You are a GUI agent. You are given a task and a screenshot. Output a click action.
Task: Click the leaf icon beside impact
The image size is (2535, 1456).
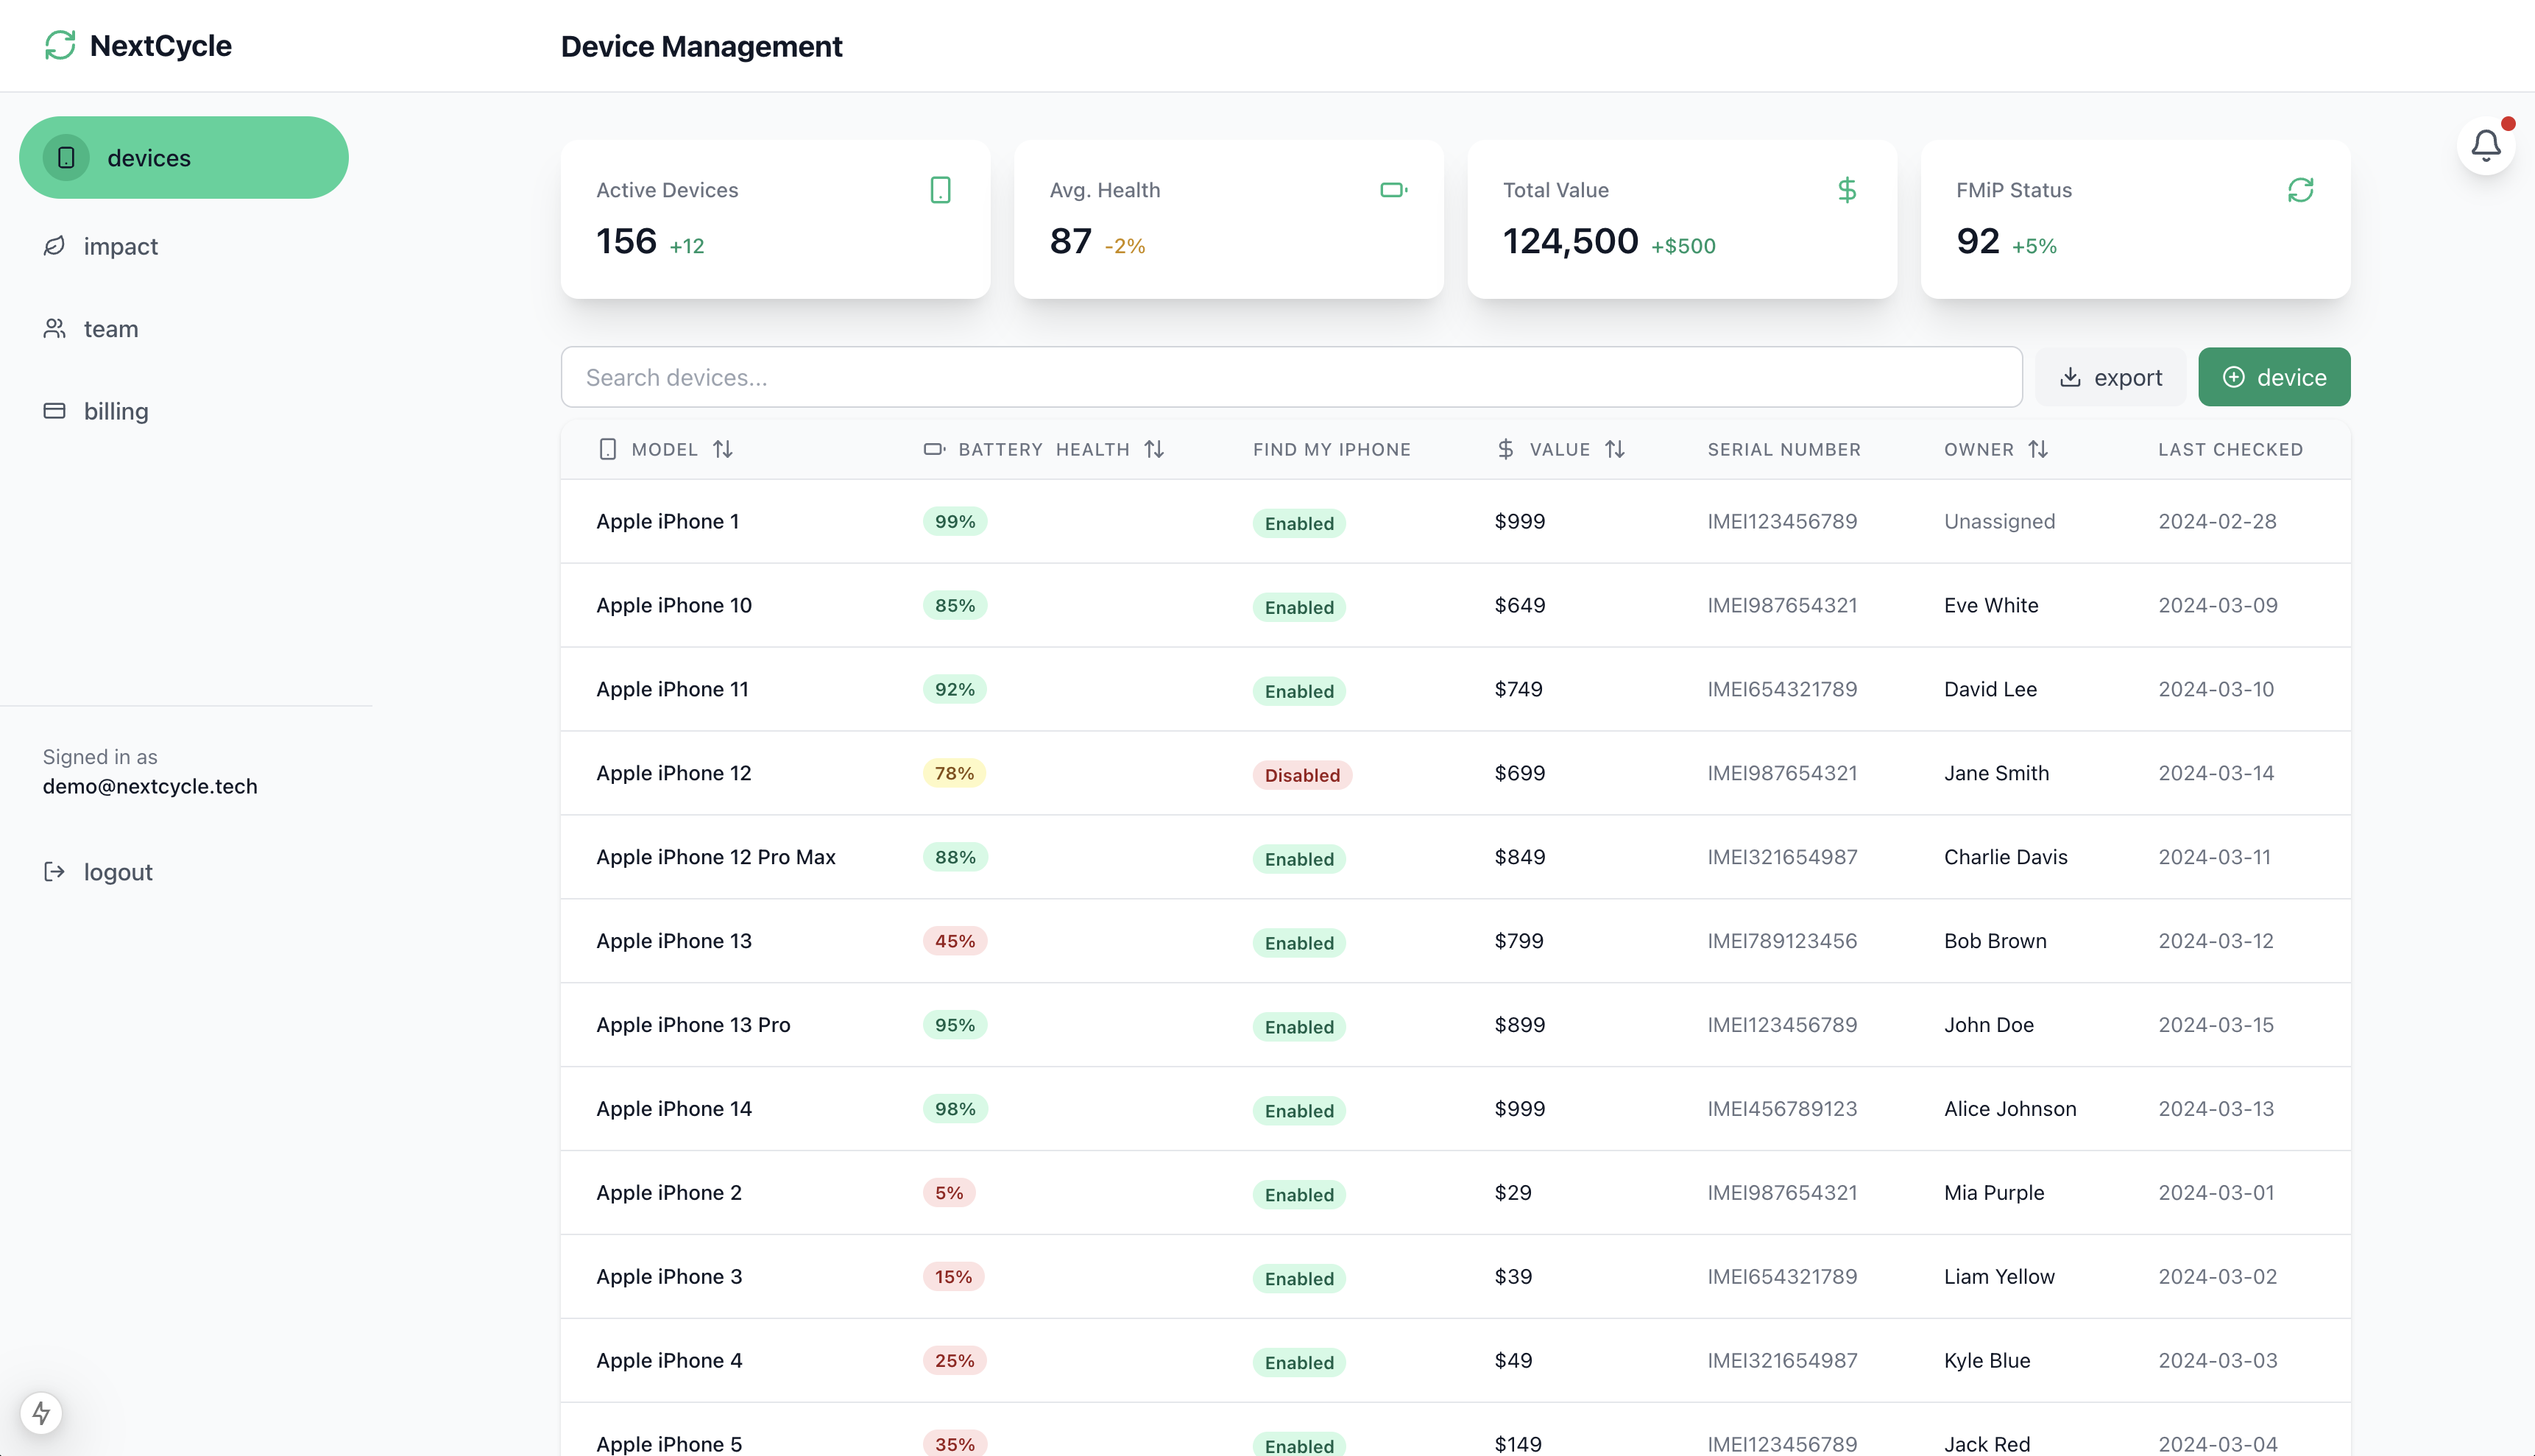coord(54,246)
